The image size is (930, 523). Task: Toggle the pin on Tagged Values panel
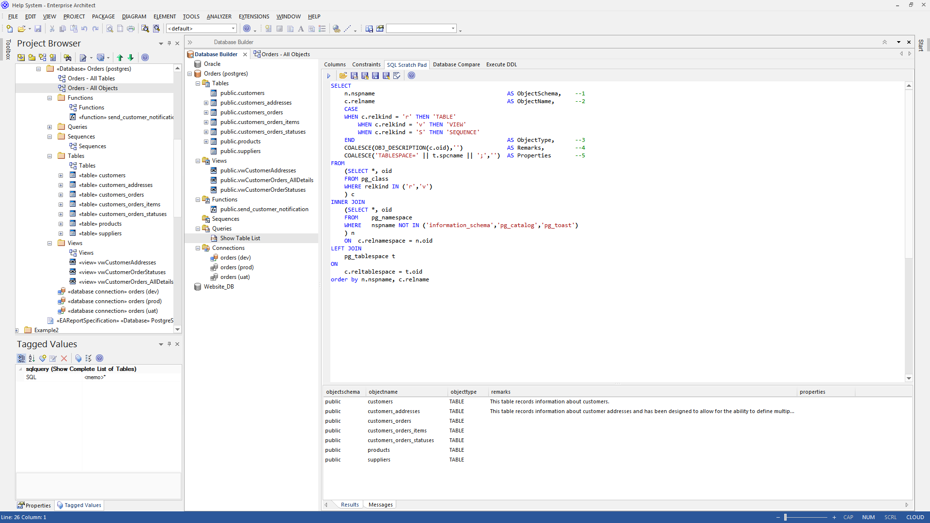[x=169, y=344]
